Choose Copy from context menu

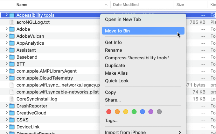(x=110, y=92)
